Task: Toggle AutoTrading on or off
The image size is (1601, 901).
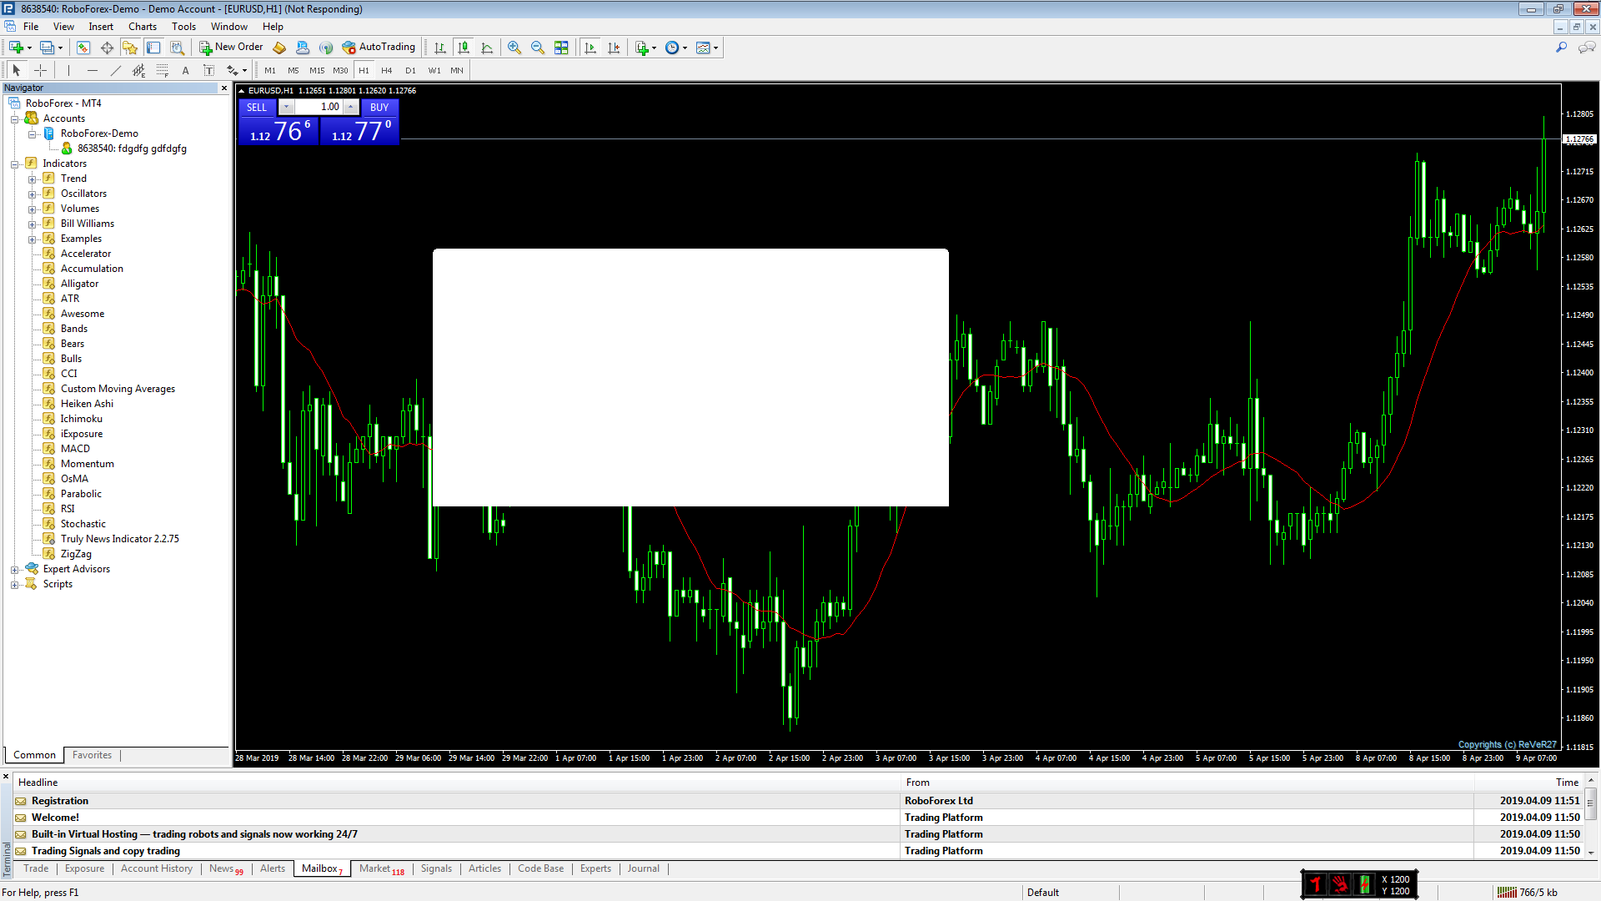Action: pyautogui.click(x=379, y=47)
